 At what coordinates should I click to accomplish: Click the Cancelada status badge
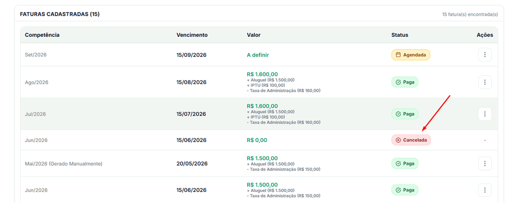(x=411, y=140)
